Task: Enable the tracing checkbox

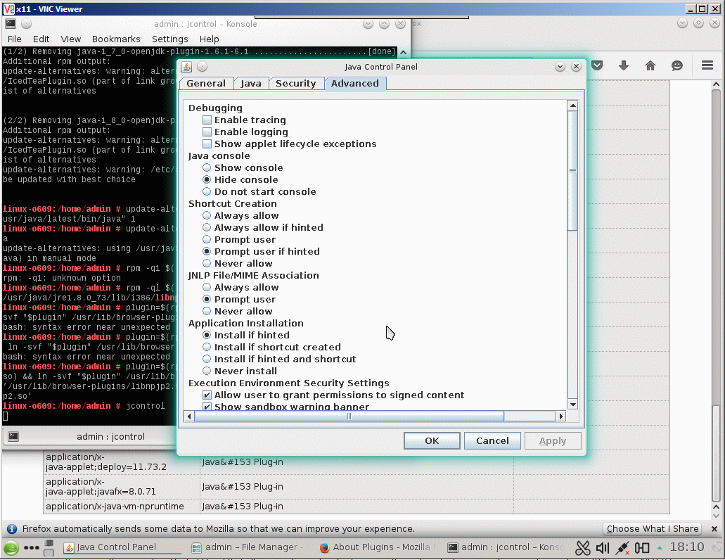Action: 207,120
